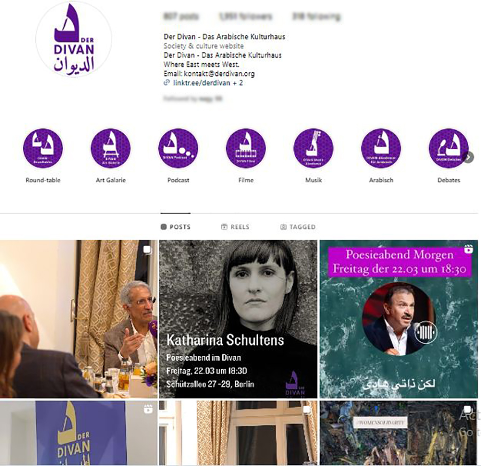Open the Katharina Schultens Poesieabend post

point(238,319)
